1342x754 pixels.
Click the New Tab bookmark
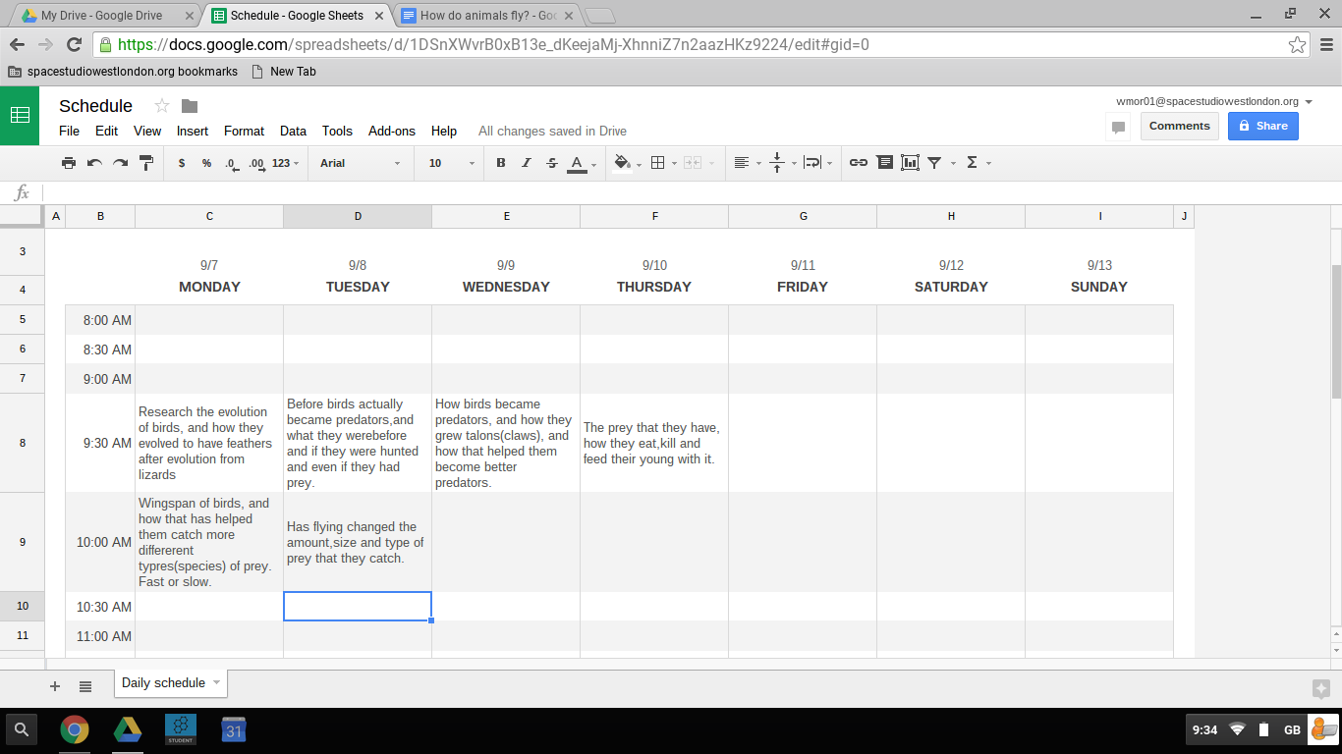tap(284, 72)
